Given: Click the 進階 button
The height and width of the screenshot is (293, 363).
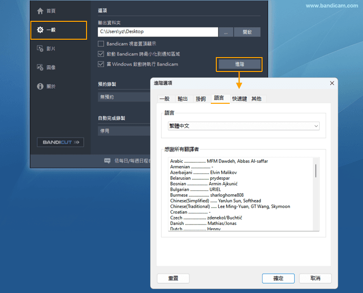Looking at the screenshot, I should pyautogui.click(x=239, y=64).
